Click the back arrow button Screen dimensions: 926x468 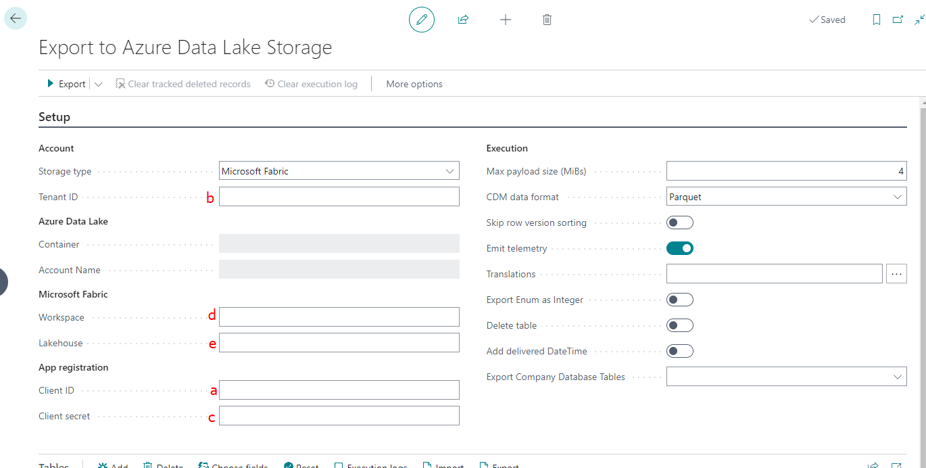(x=16, y=18)
